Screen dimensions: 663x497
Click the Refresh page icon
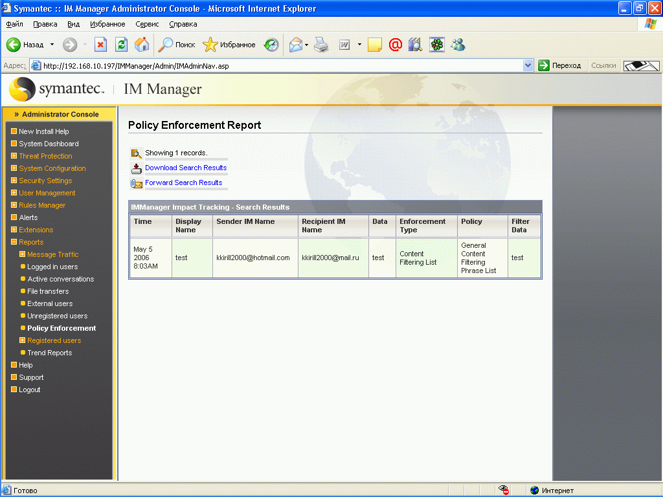121,45
